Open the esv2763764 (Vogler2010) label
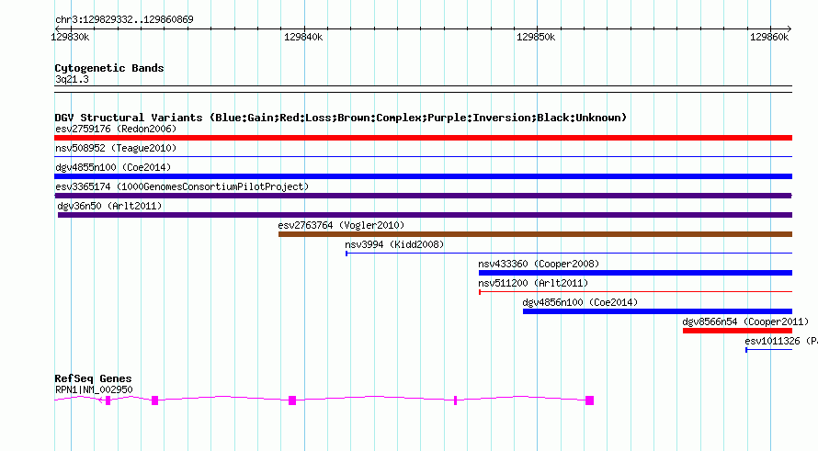Screen dimensions: 818x451 coord(341,225)
